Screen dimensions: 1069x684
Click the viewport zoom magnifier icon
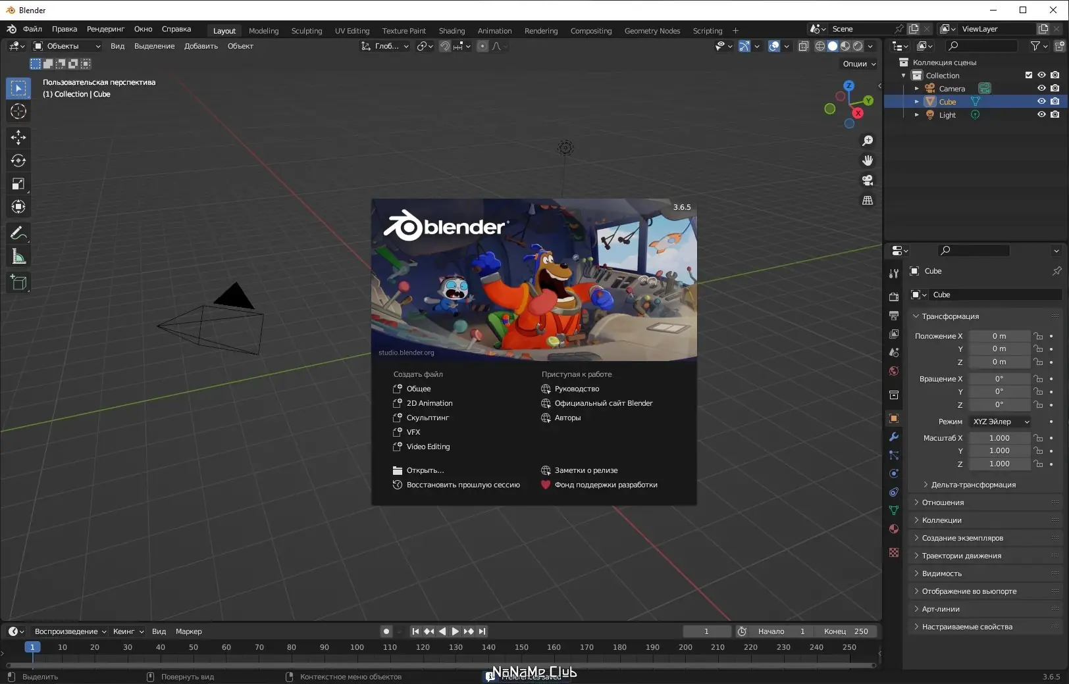point(868,141)
